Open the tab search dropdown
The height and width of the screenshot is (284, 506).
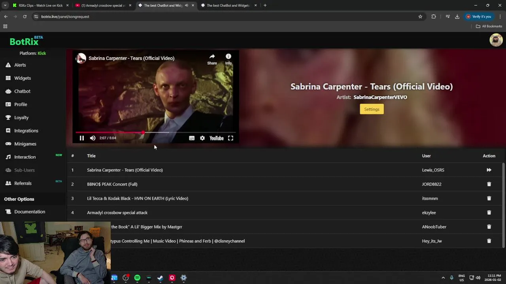(5, 6)
